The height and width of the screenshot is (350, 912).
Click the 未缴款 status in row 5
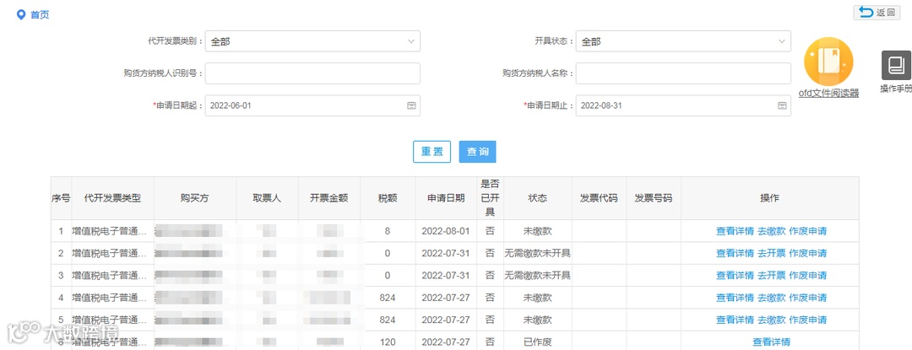tap(538, 320)
